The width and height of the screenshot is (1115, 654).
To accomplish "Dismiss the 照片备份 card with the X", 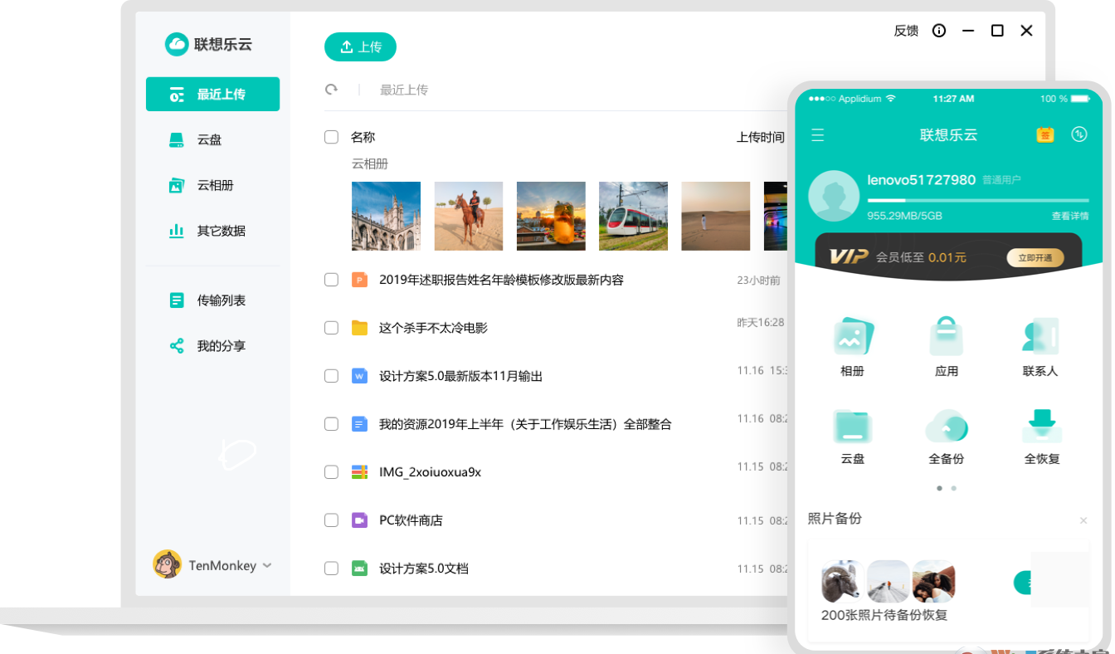I will pyautogui.click(x=1083, y=520).
